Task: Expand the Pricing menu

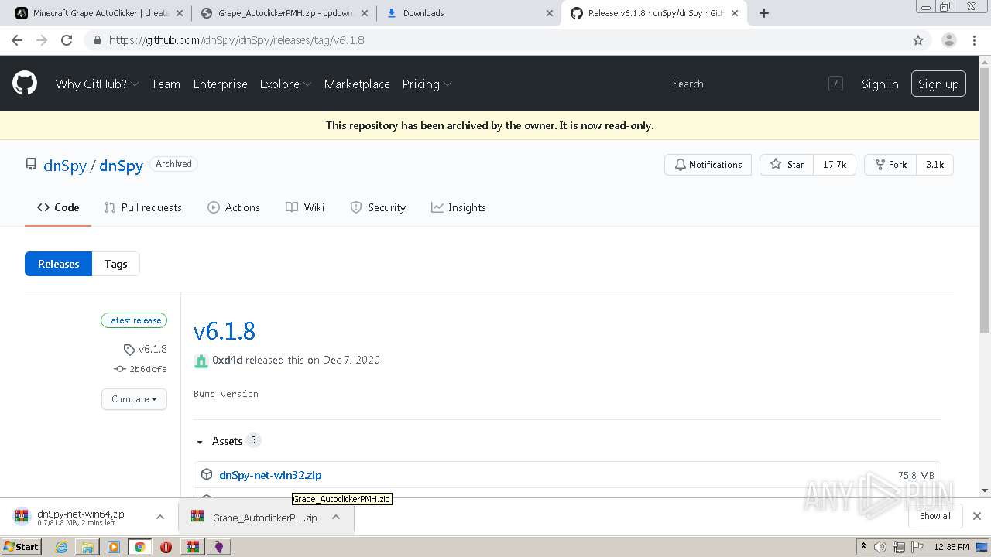Action: [x=427, y=84]
